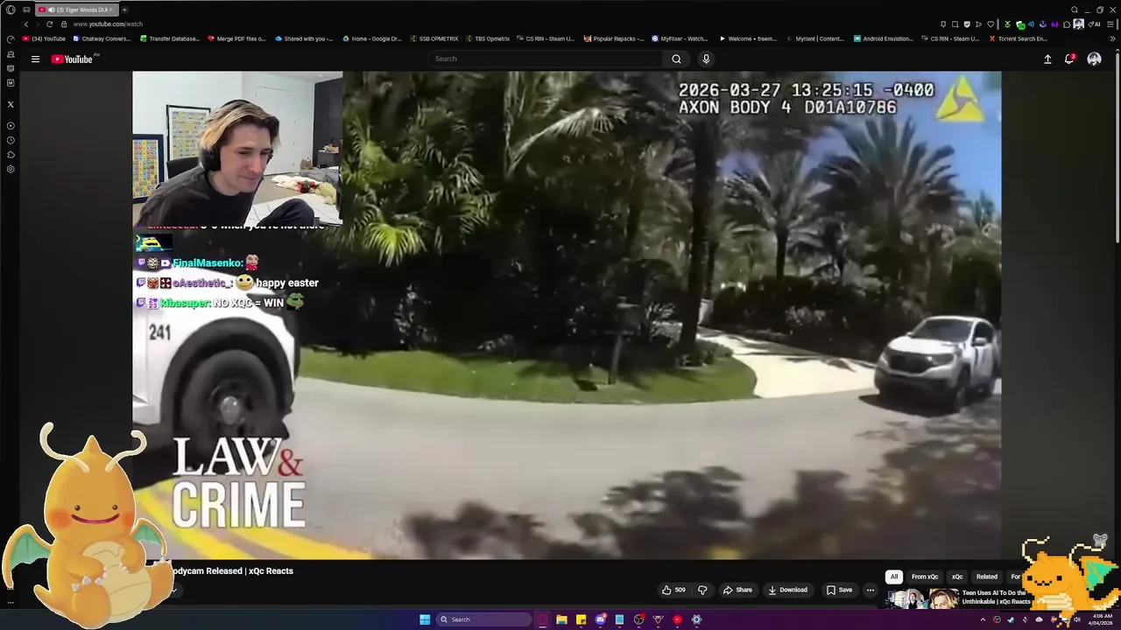Screen dimensions: 1121x630
Task: Reload the page
Action: [x=49, y=24]
